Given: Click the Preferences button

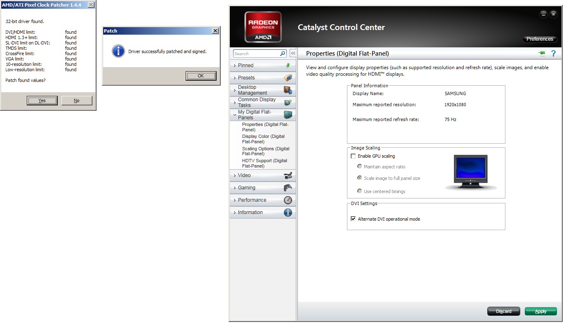Looking at the screenshot, I should [540, 39].
